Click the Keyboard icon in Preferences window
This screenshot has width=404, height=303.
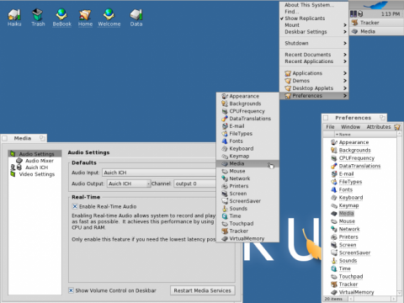[x=334, y=197]
